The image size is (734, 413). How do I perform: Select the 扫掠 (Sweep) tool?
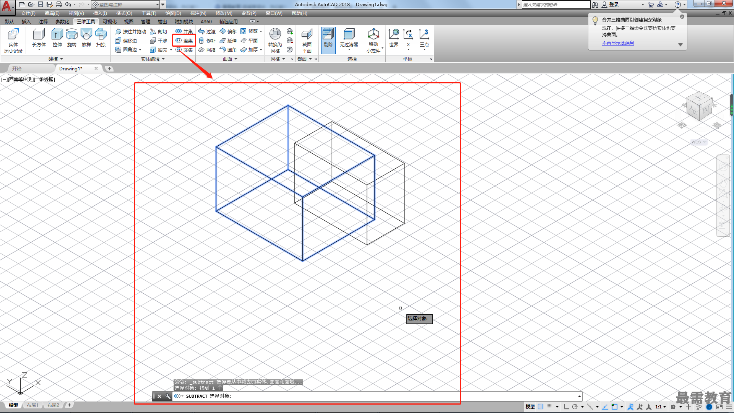(101, 38)
